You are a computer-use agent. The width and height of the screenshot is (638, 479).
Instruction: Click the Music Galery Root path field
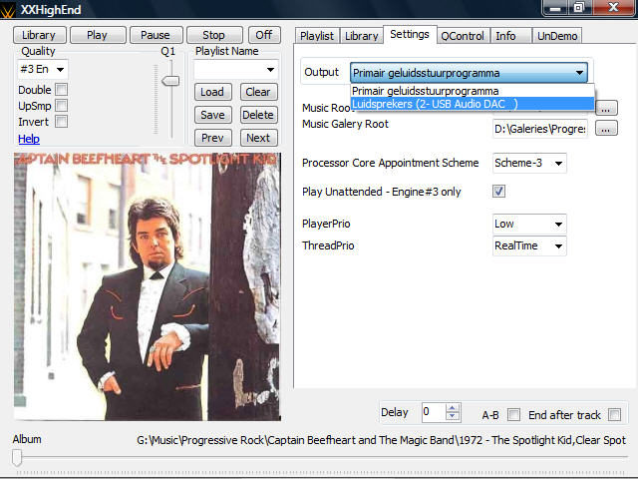click(x=540, y=129)
